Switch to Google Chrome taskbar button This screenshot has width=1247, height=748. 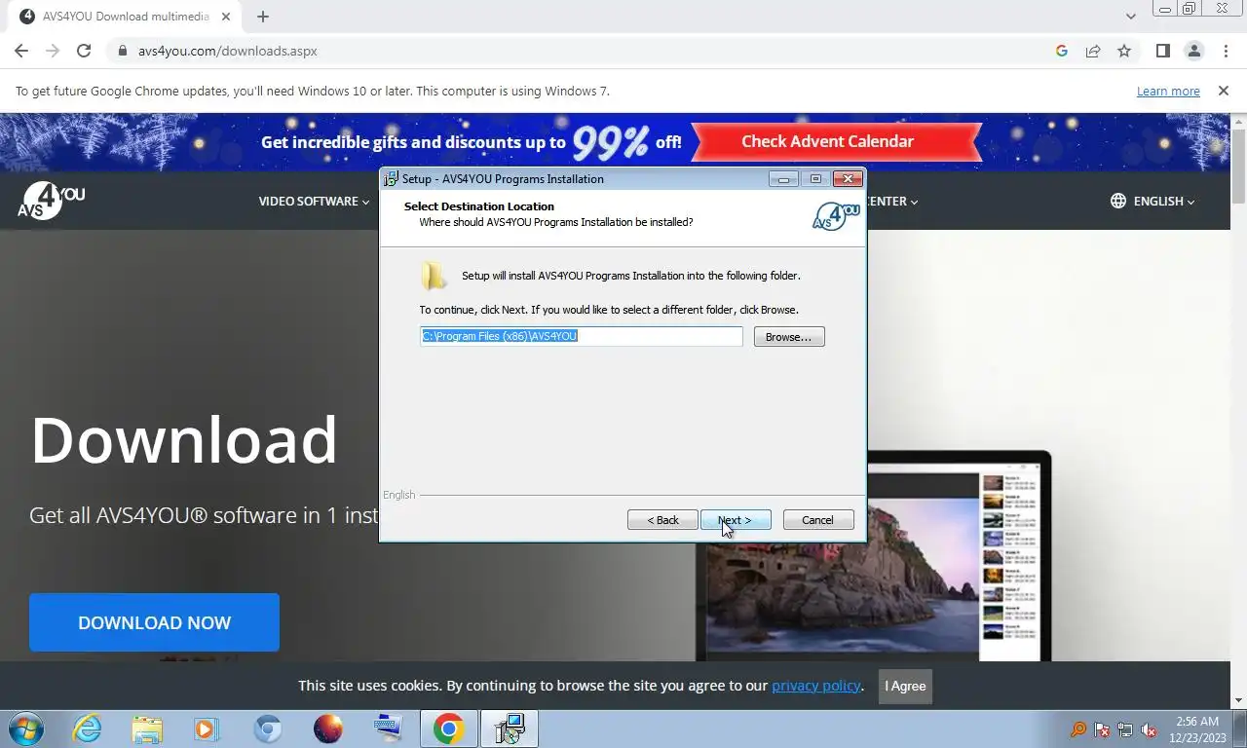click(x=448, y=729)
